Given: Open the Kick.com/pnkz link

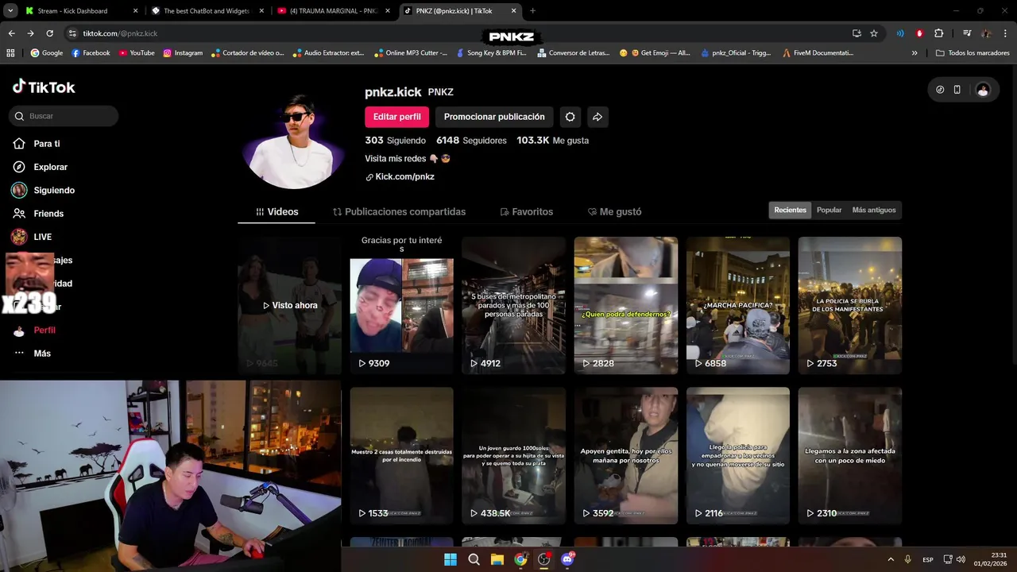Looking at the screenshot, I should tap(400, 177).
